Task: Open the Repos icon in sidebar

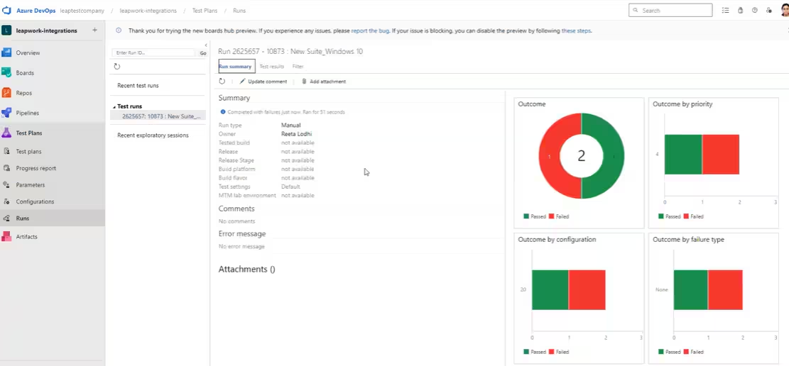Action: point(6,93)
